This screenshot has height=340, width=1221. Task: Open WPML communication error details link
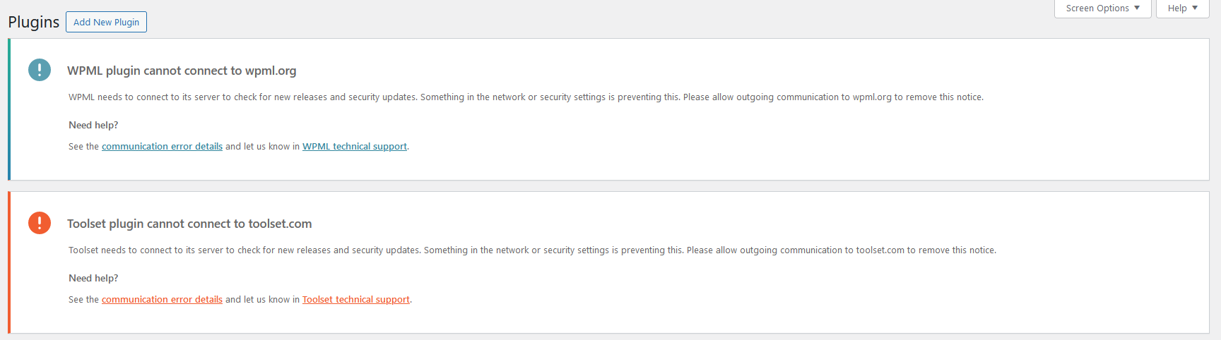coord(162,147)
